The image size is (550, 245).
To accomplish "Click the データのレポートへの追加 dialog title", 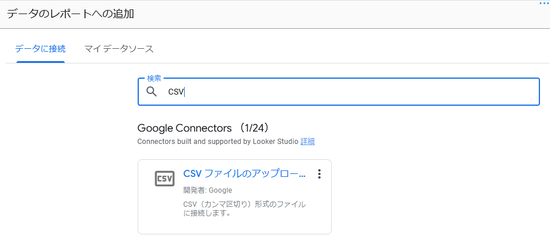I will [x=70, y=14].
